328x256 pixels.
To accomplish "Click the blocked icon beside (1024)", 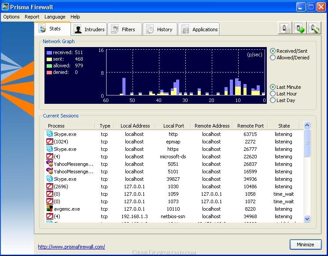I will [50, 142].
